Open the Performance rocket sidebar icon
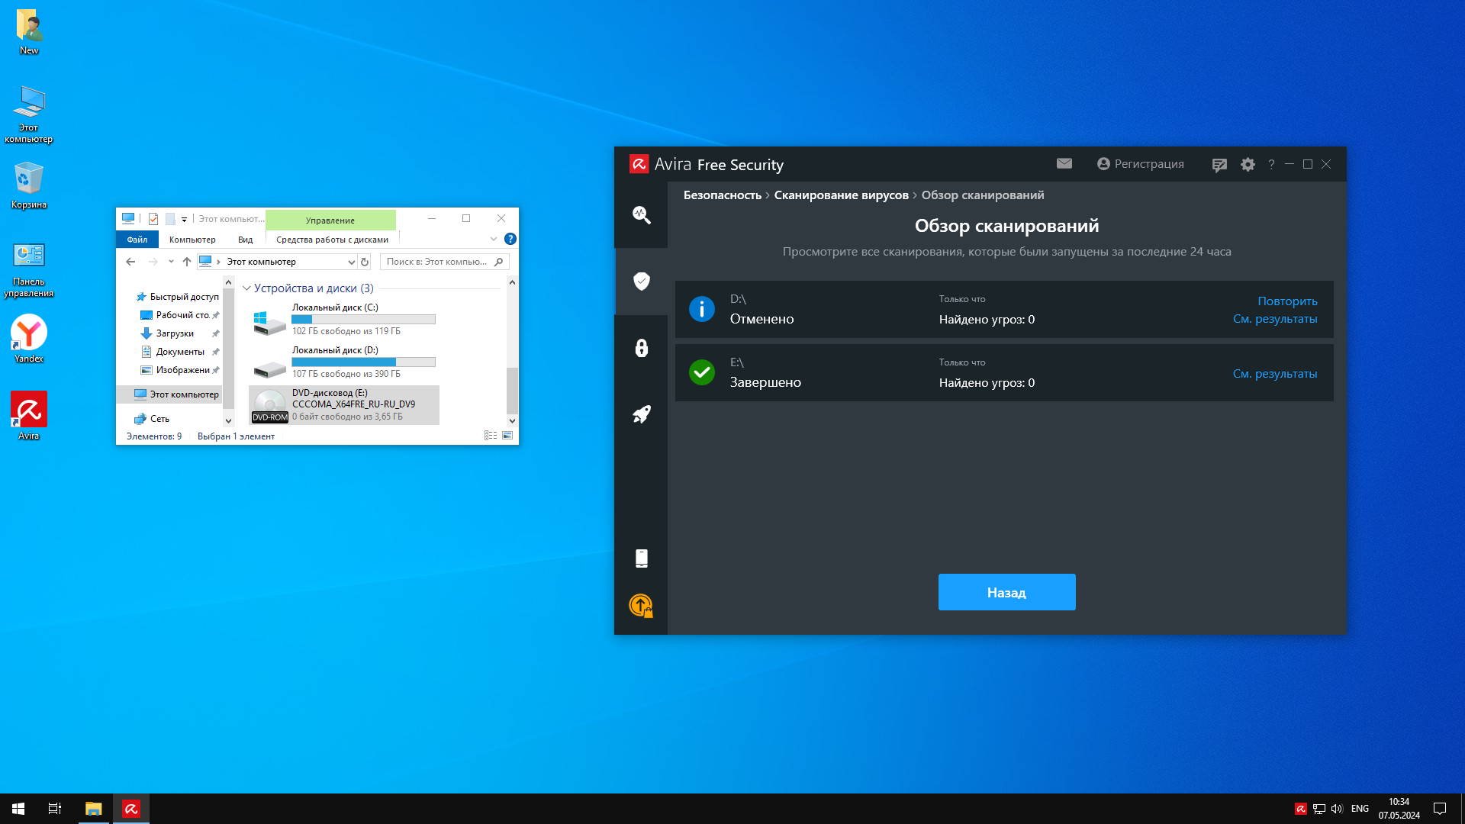The width and height of the screenshot is (1465, 824). tap(641, 414)
